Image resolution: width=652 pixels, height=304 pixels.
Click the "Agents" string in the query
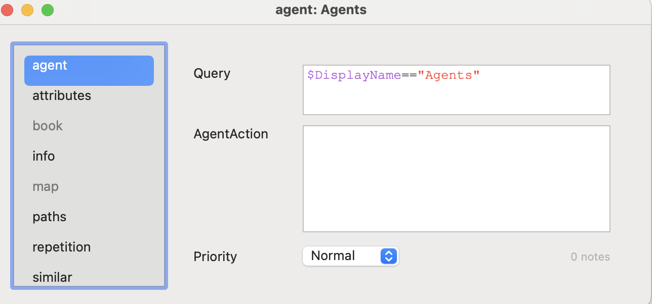pos(449,76)
